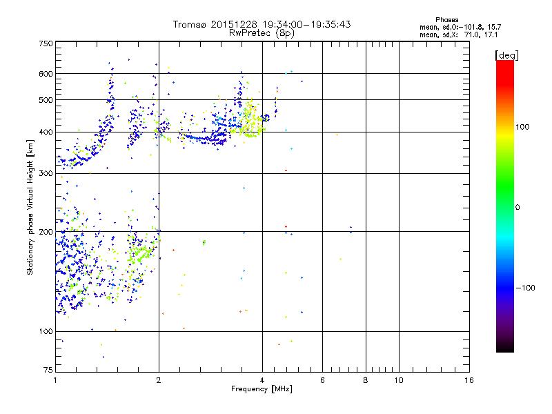Image resolution: width=552 pixels, height=414 pixels.
Task: Click the 'Stationary phase Virtual Height [km]' axis label
Action: (30, 208)
